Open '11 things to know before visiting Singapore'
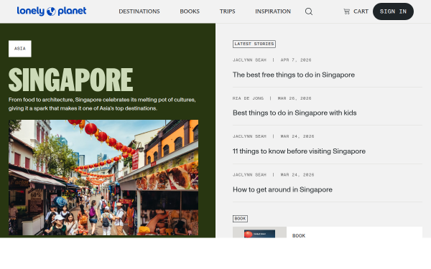The width and height of the screenshot is (431, 269). [299, 151]
